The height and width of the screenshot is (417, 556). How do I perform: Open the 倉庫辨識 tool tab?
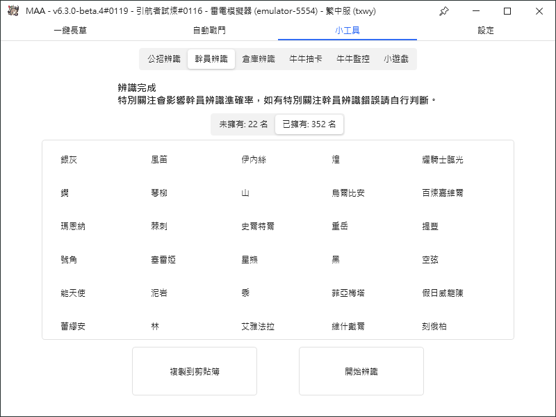(x=259, y=59)
